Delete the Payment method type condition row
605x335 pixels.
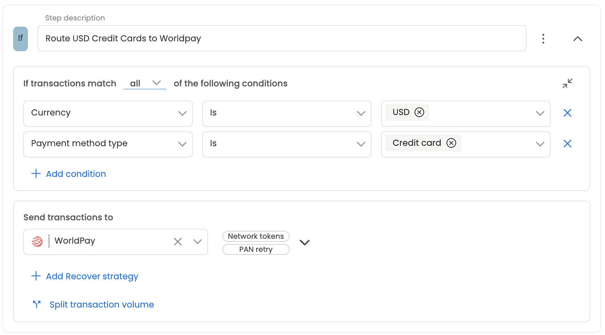567,144
